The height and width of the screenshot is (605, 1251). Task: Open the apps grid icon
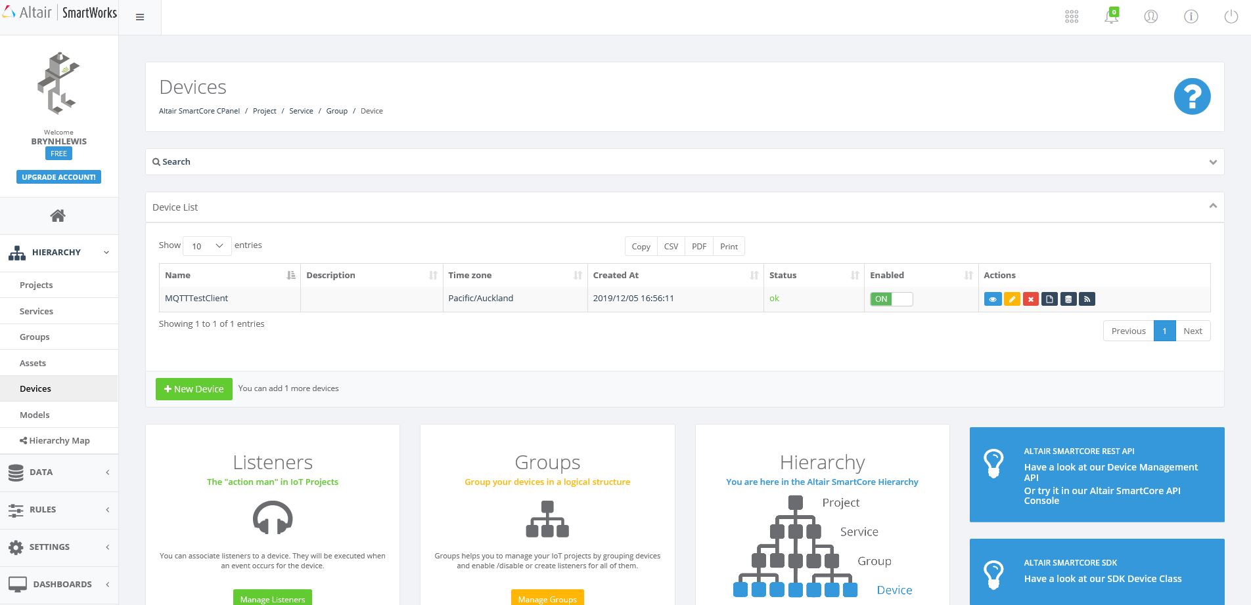pos(1072,16)
